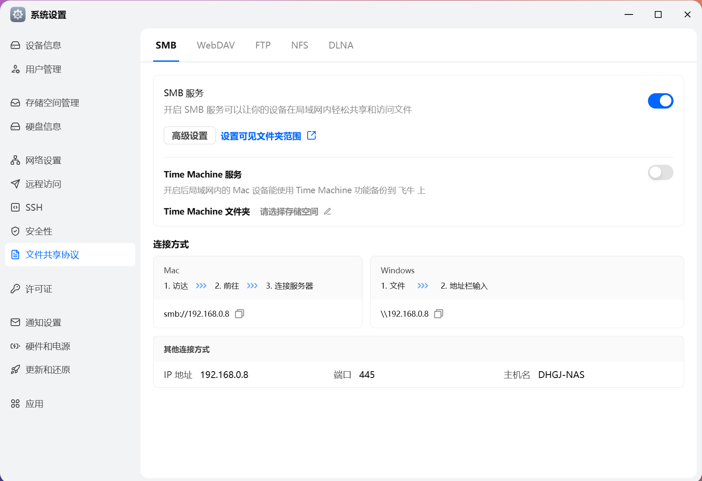Image resolution: width=702 pixels, height=481 pixels.
Task: Copy the Windows \\192.168.0.8 address
Action: (x=439, y=314)
